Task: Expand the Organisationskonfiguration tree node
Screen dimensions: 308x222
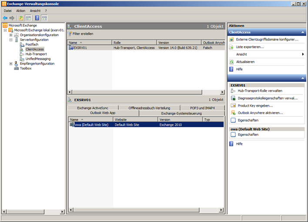Action: tap(11, 35)
